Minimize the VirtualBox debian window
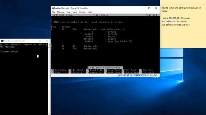 click(142, 8)
